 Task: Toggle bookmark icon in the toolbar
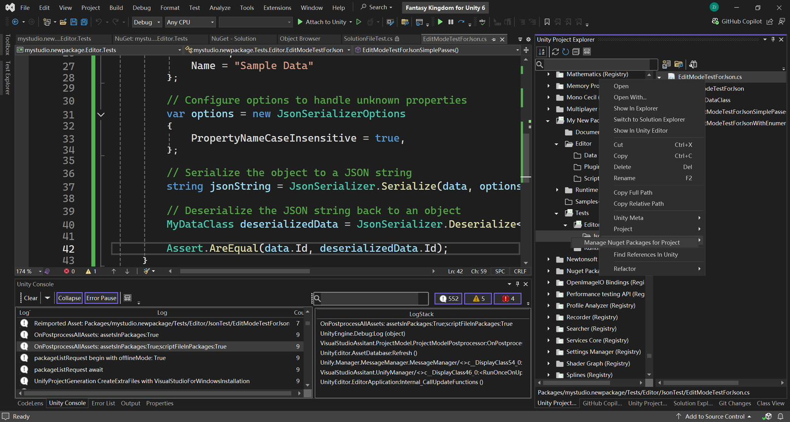[x=547, y=22]
